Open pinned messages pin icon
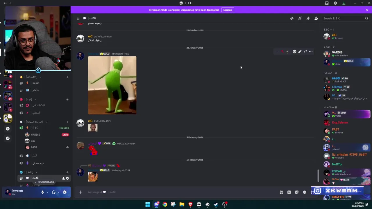Screen dimensions: 372x209 308,18
